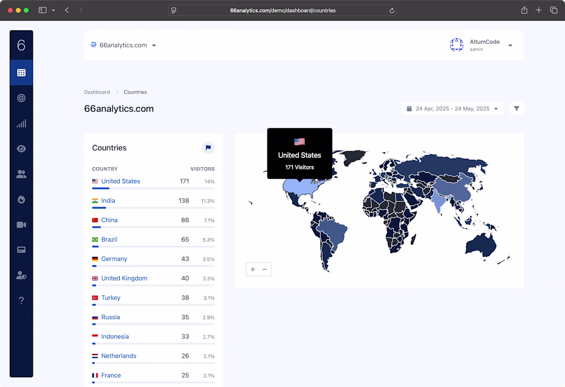Image resolution: width=565 pixels, height=387 pixels.
Task: Open the Germany country link
Action: 114,259
